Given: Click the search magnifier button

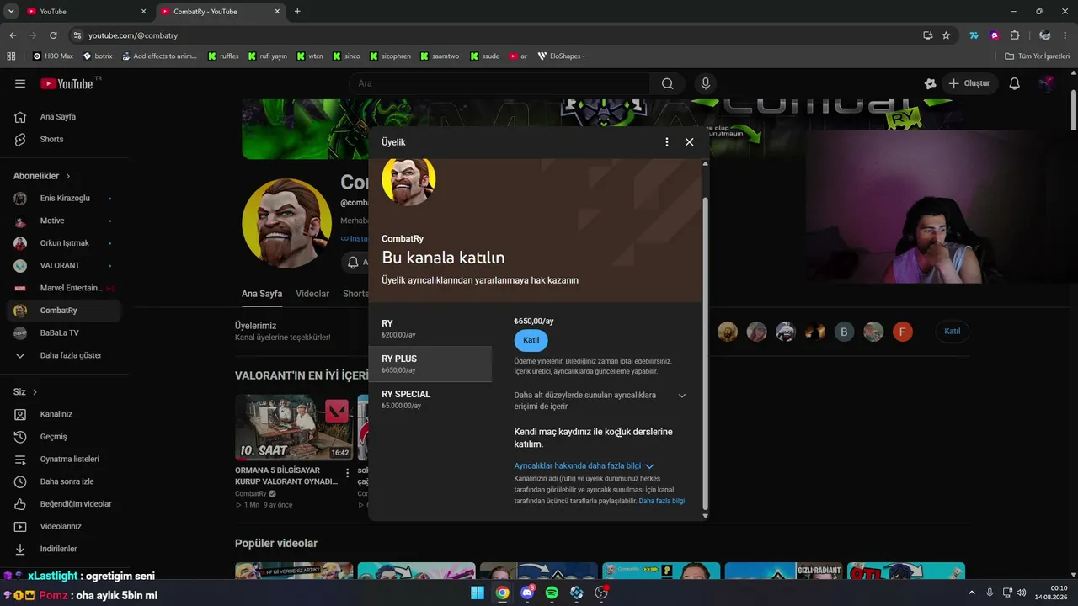Looking at the screenshot, I should [667, 83].
